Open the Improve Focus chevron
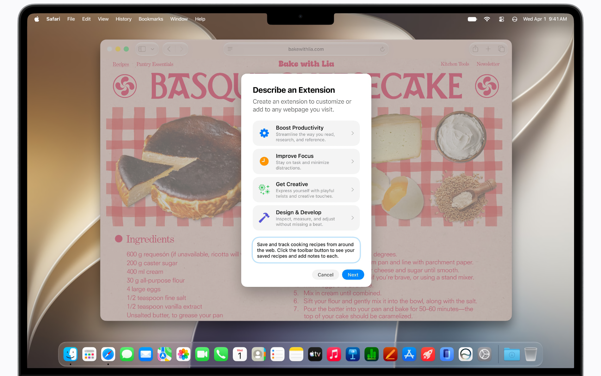Image resolution: width=601 pixels, height=376 pixels. (353, 161)
